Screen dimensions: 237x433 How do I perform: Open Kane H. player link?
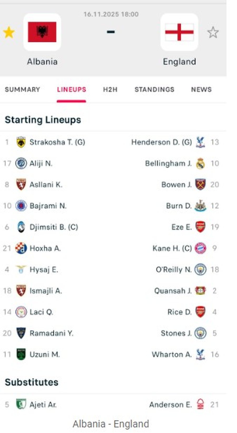click(172, 248)
